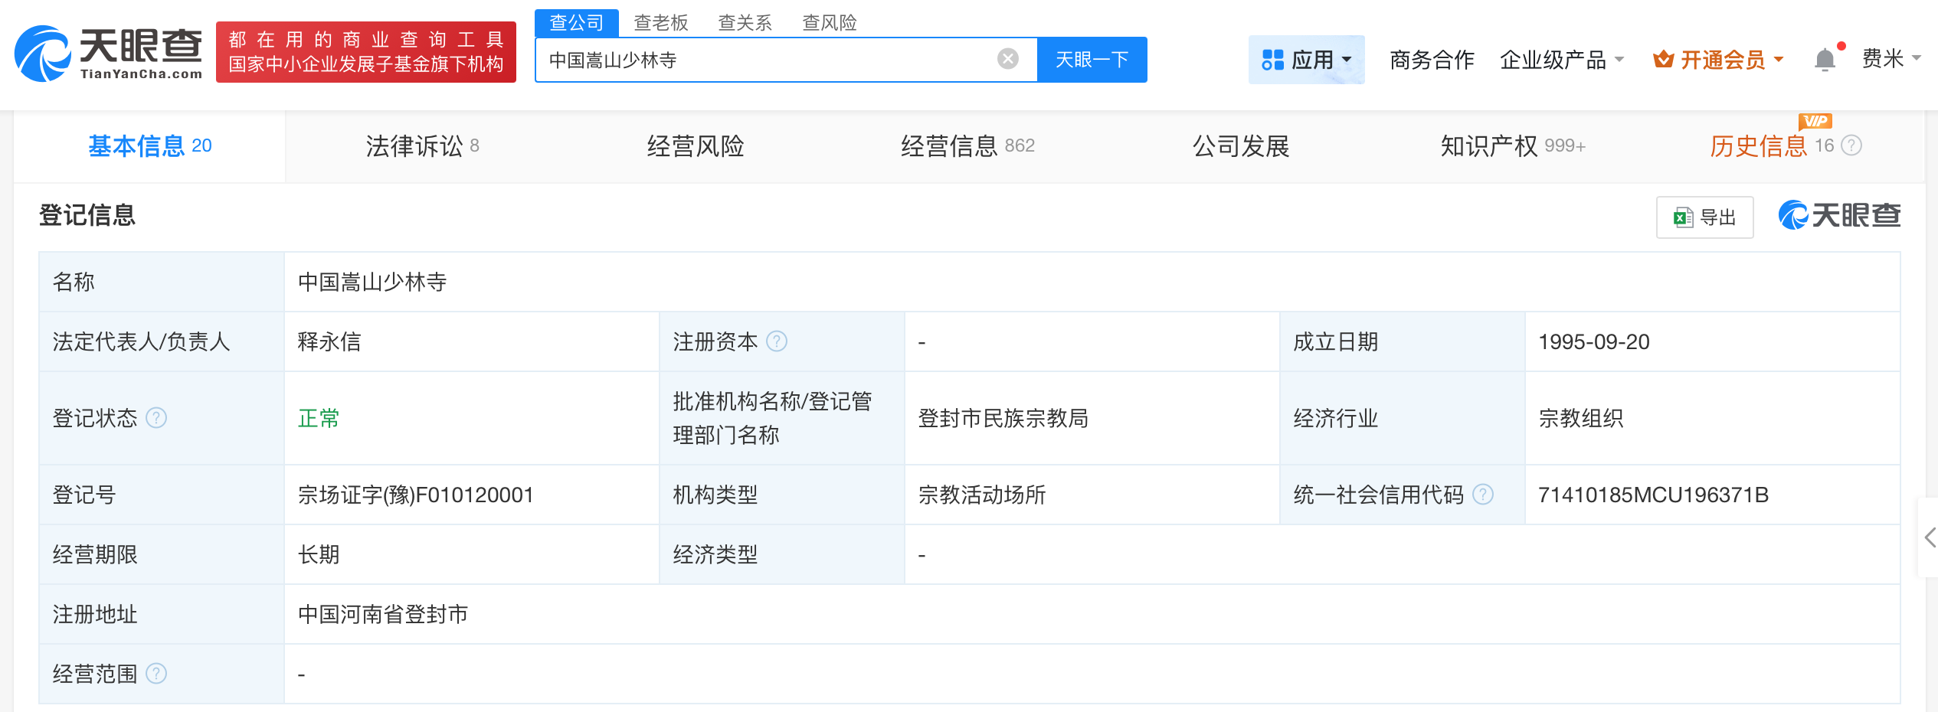Click the TianYanCha logo in the header
This screenshot has width=1938, height=712.
109,53
